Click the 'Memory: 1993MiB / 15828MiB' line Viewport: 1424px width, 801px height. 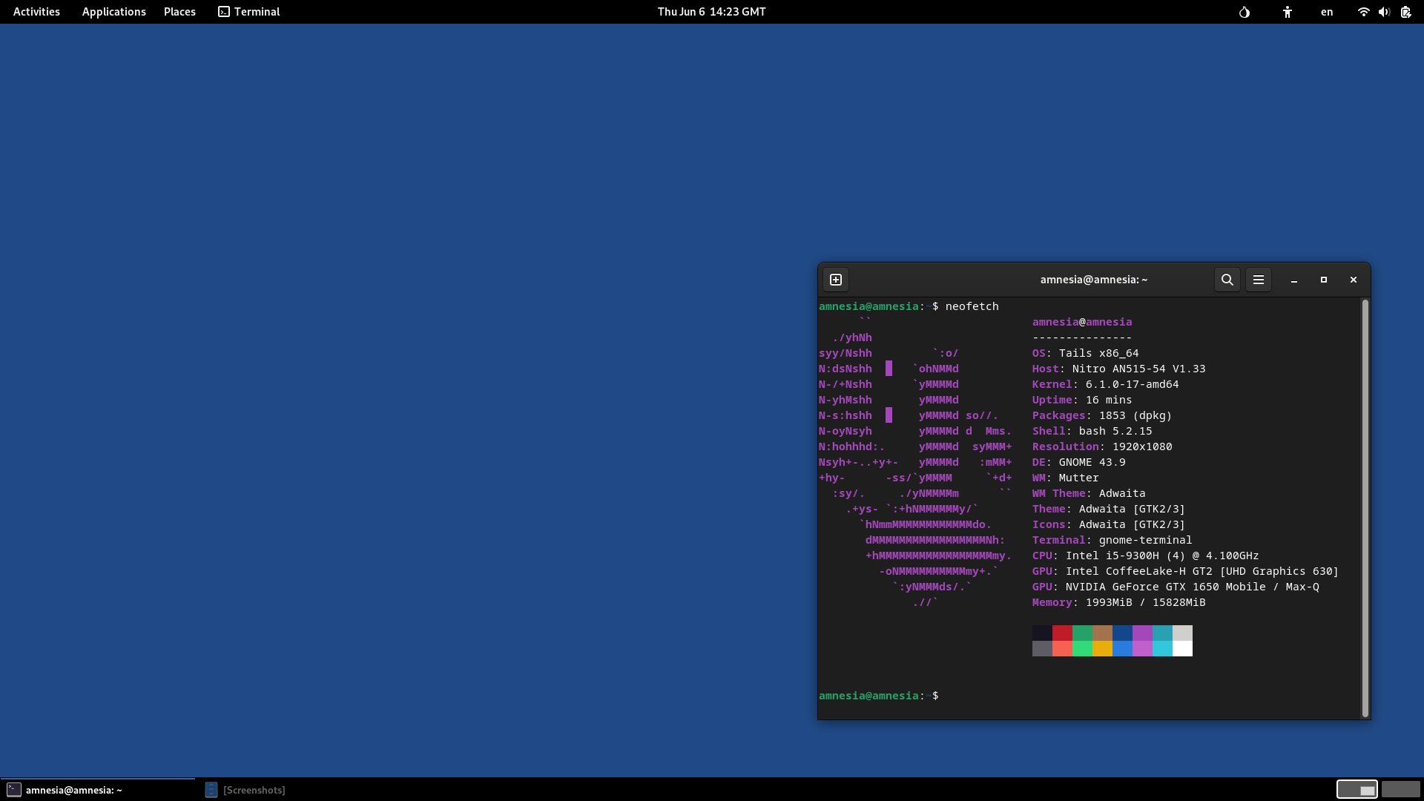(x=1118, y=602)
